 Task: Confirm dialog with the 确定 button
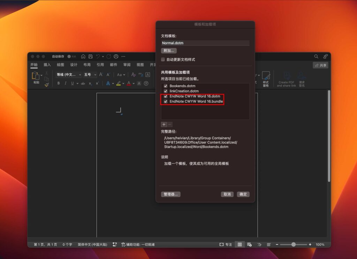(x=243, y=194)
